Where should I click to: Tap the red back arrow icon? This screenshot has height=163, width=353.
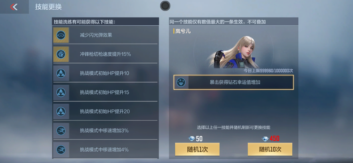[x=14, y=7]
